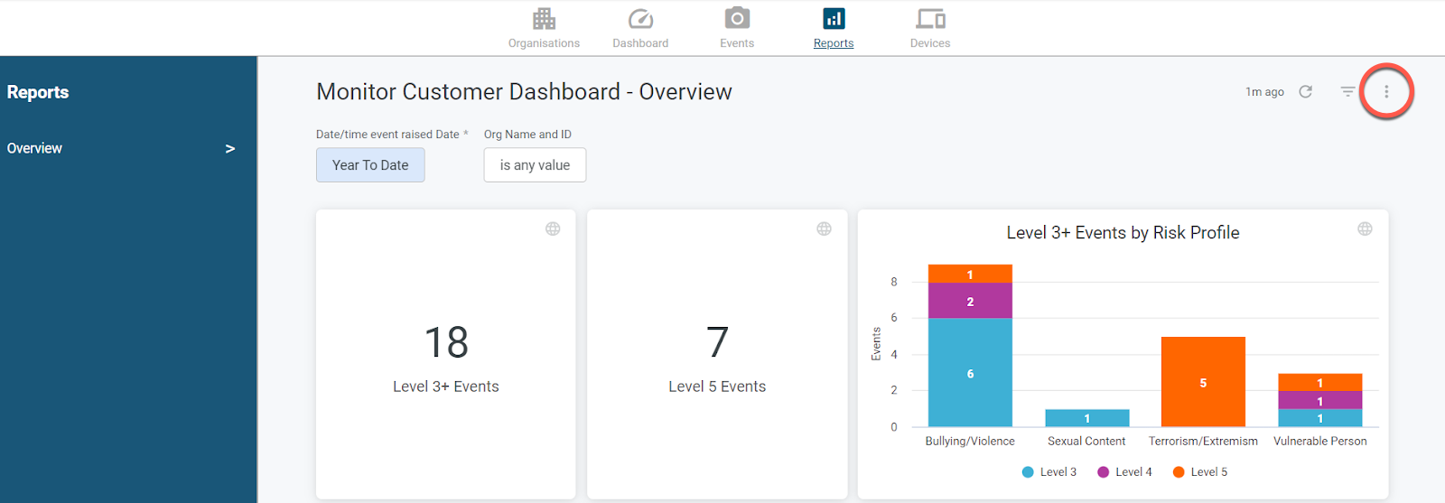Go to the Organisations tab label

544,43
